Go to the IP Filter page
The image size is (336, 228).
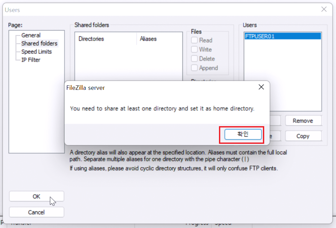pyautogui.click(x=31, y=60)
